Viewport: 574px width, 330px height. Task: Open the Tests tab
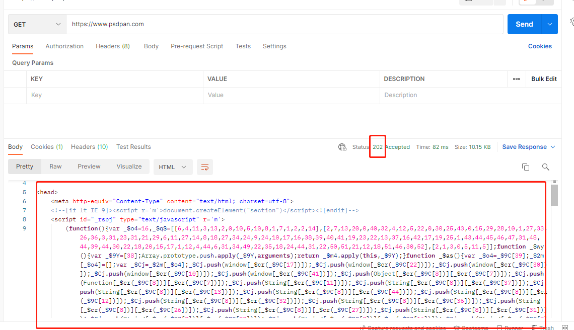243,46
